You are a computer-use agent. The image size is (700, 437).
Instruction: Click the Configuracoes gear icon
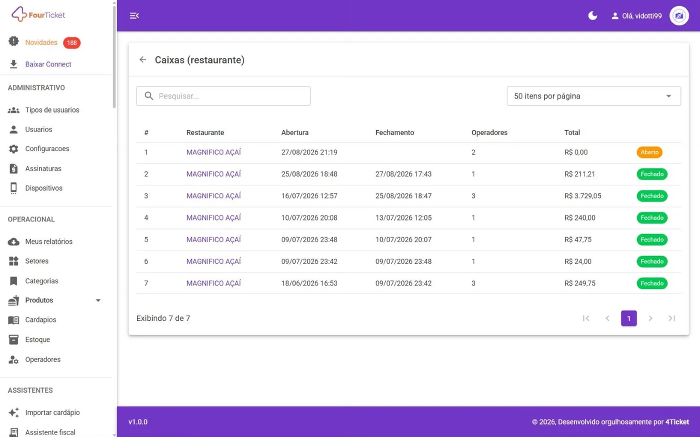coord(13,149)
